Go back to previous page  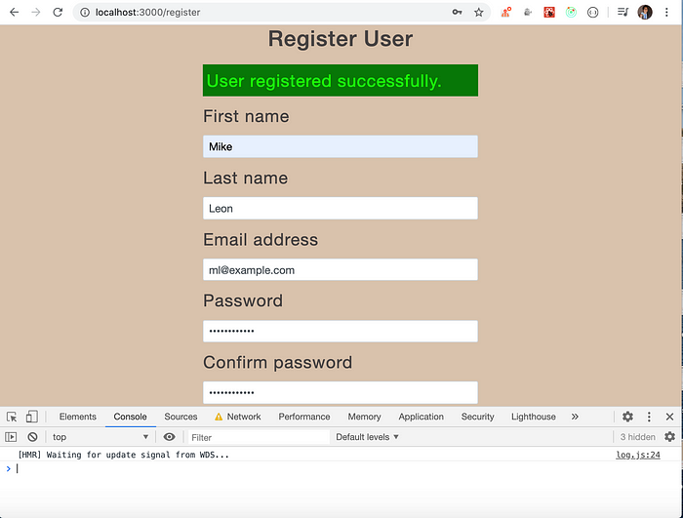point(14,13)
